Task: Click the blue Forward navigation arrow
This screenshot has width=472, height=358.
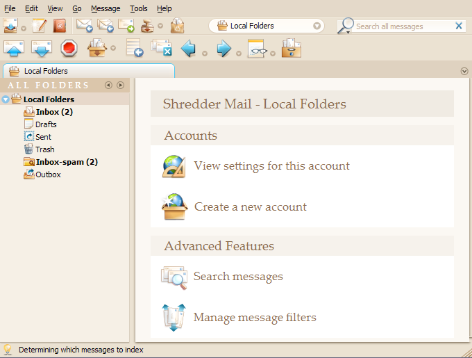Action: [x=224, y=48]
